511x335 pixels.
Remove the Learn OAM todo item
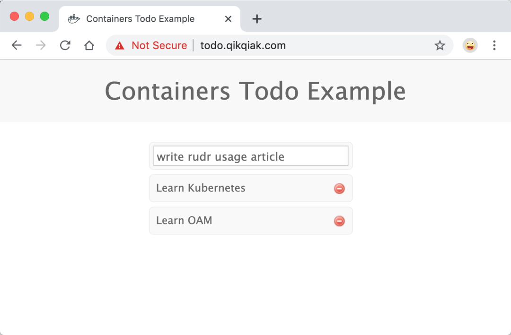click(339, 221)
